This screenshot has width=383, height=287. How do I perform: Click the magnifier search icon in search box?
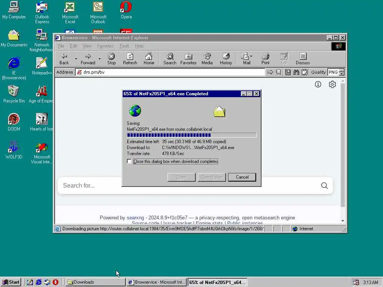(324, 186)
